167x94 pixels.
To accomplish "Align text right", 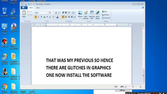I will pyautogui.click(x=69, y=17).
